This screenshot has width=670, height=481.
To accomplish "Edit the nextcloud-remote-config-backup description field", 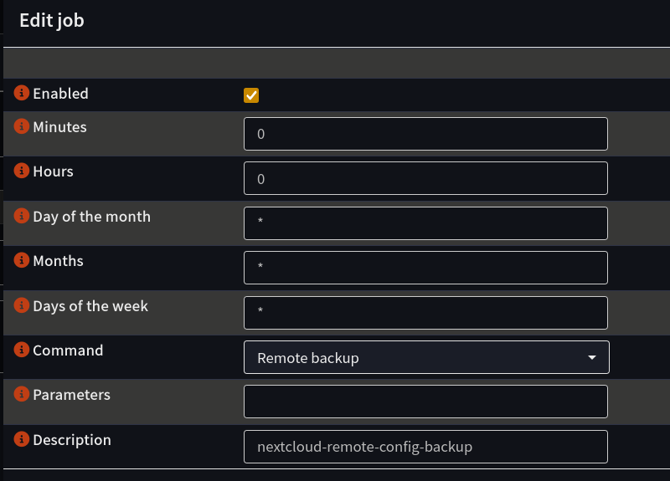I will [425, 447].
